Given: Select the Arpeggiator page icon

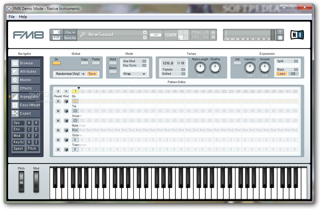Looking at the screenshot, I should (15, 97).
